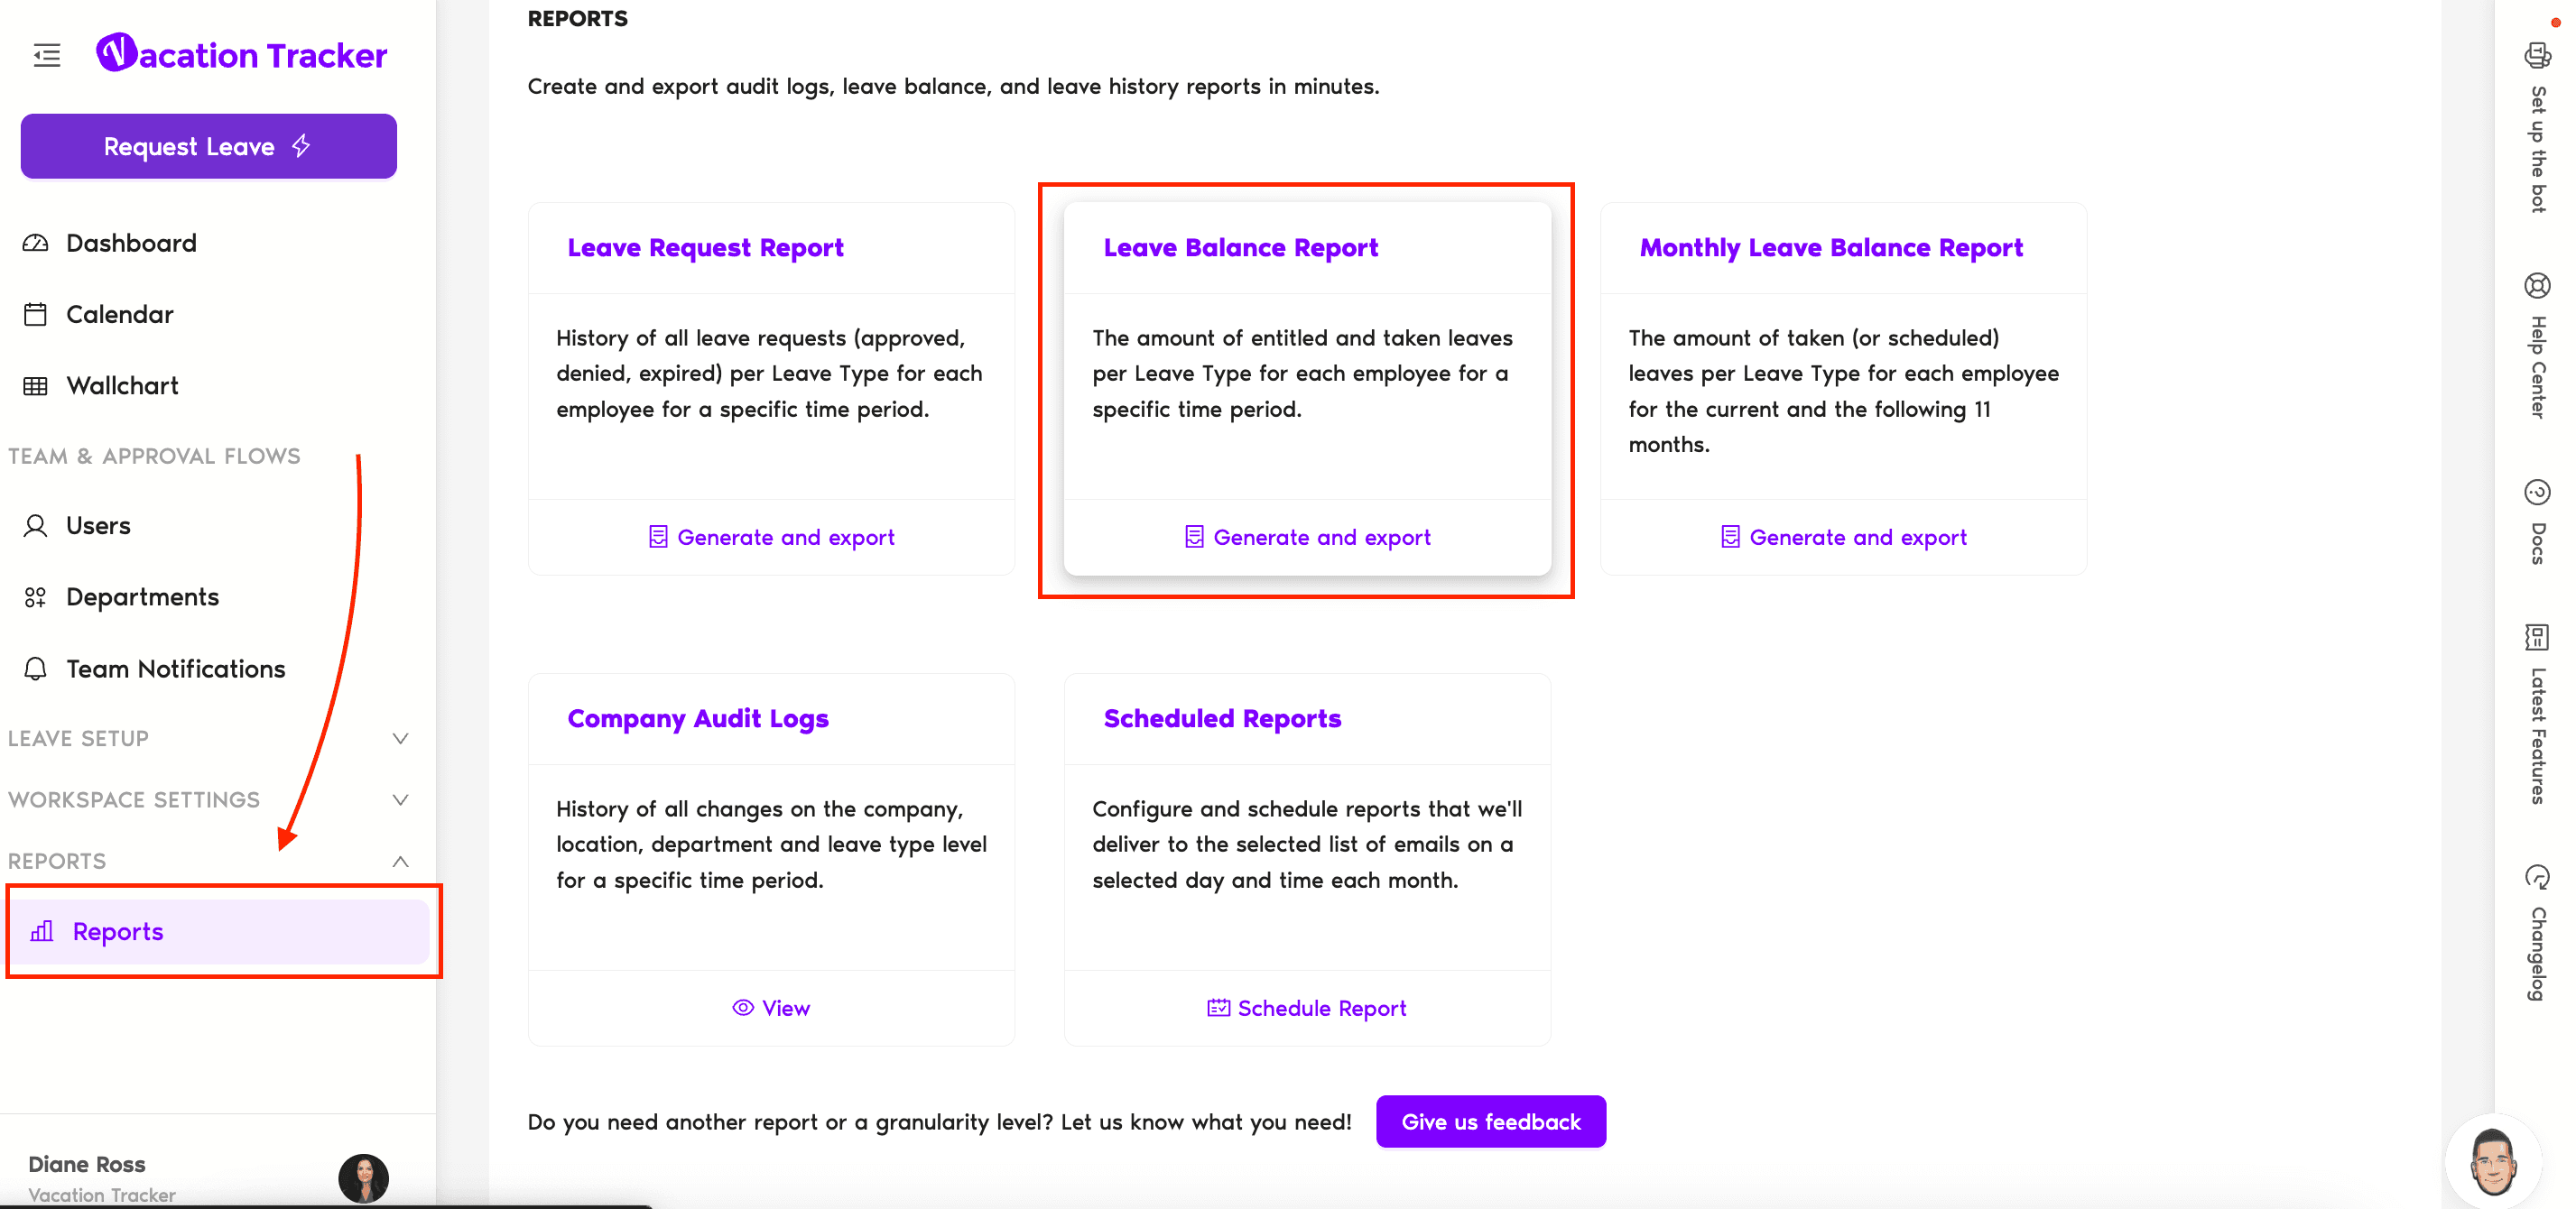This screenshot has height=1209, width=2576.
Task: Open the Set up the bot icon
Action: click(2537, 56)
